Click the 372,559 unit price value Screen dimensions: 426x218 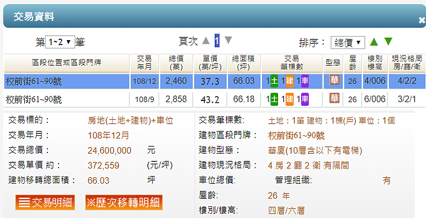(104, 165)
